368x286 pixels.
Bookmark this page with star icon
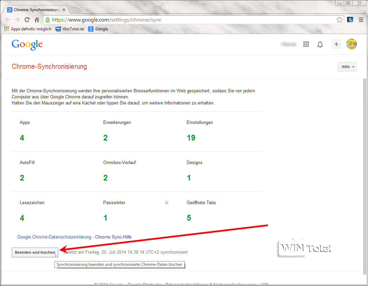(x=339, y=20)
